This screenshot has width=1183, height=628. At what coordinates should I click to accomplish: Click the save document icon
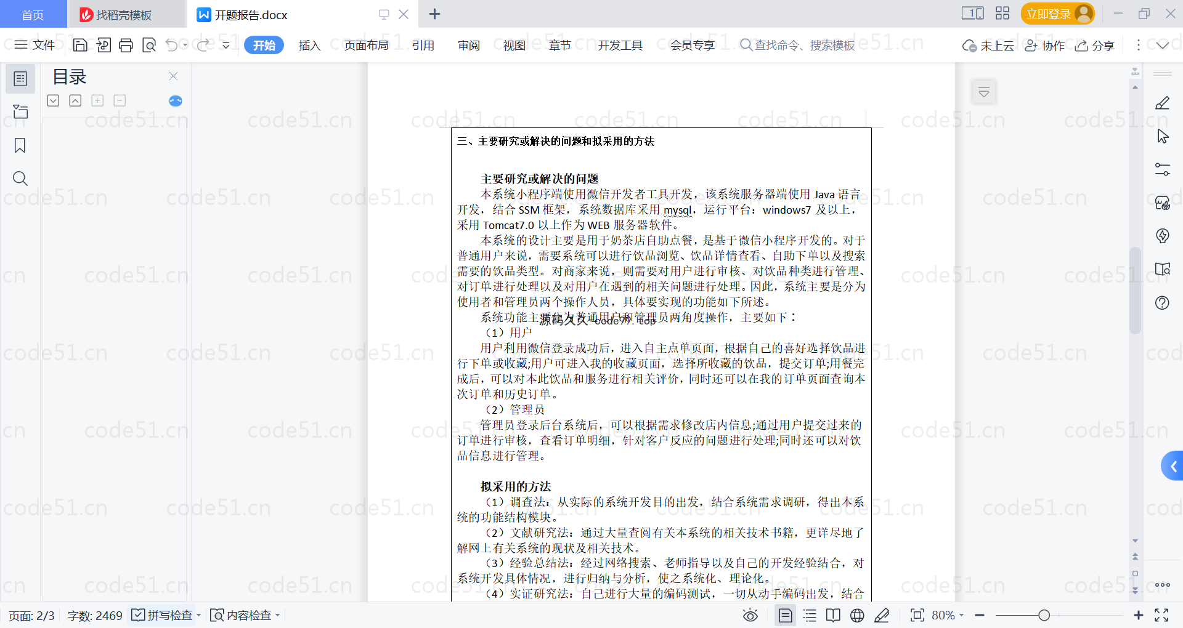click(x=80, y=45)
